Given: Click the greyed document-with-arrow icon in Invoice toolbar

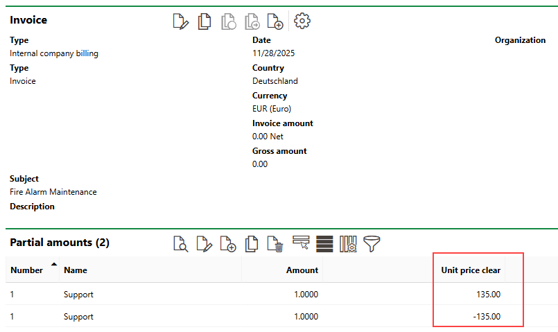Looking at the screenshot, I should pos(252,21).
